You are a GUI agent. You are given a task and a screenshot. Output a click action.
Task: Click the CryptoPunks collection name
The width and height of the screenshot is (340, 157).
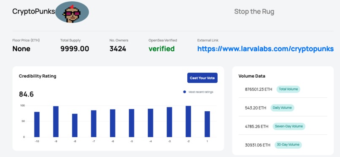pos(34,11)
